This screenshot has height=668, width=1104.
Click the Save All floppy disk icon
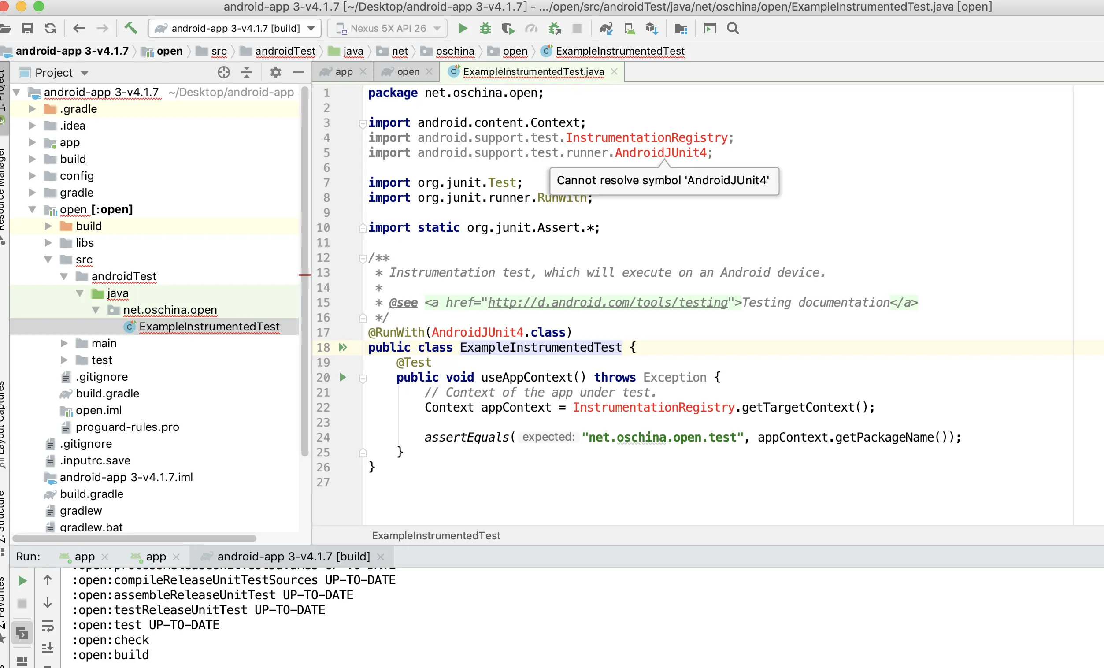point(27,29)
